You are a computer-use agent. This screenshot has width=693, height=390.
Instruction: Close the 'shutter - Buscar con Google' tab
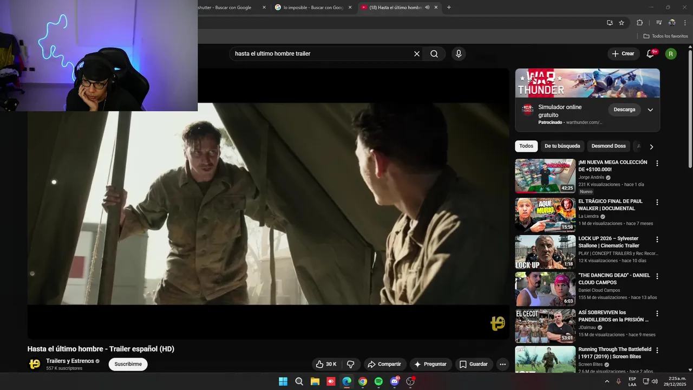tap(264, 8)
